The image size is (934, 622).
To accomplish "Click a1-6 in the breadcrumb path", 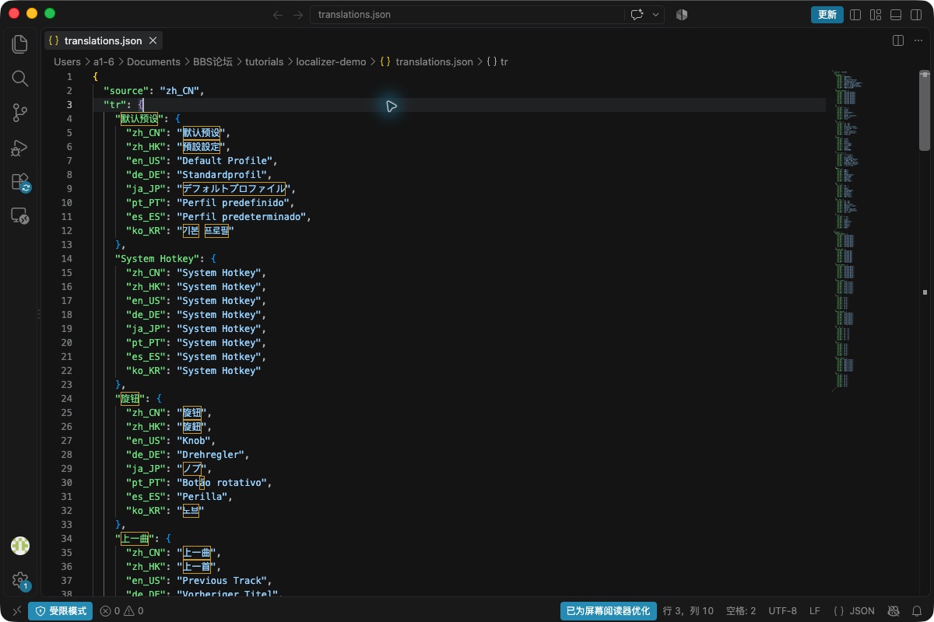I will (104, 61).
